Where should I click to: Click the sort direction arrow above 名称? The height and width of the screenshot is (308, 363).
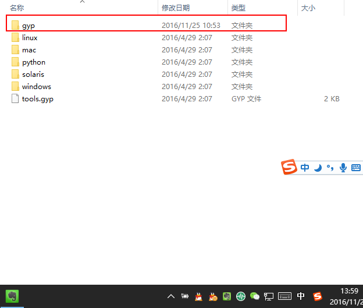tap(82, 2)
